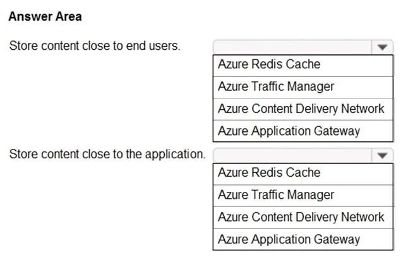
Task: Open the dropdown arrow for end users content
Action: 382,47
